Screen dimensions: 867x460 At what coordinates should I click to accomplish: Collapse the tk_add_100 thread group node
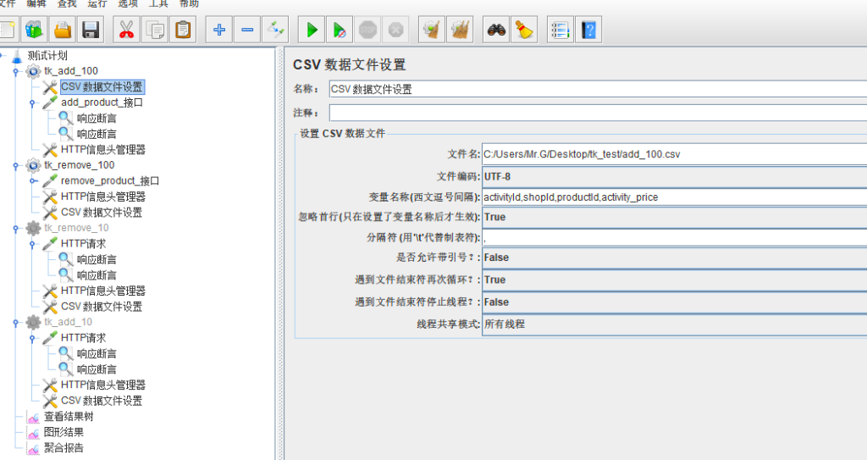[16, 71]
